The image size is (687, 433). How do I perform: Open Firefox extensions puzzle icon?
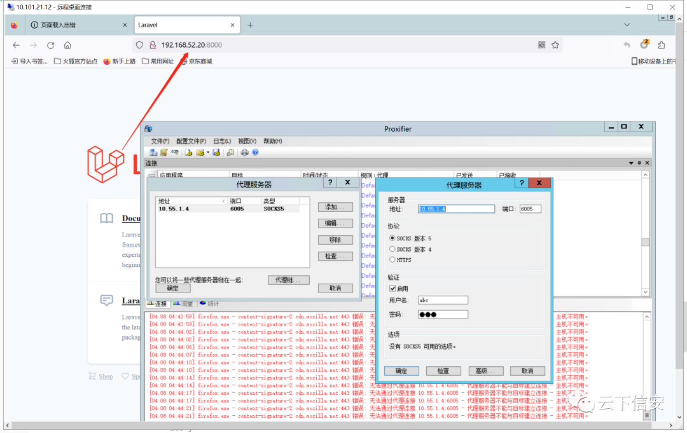click(x=662, y=45)
